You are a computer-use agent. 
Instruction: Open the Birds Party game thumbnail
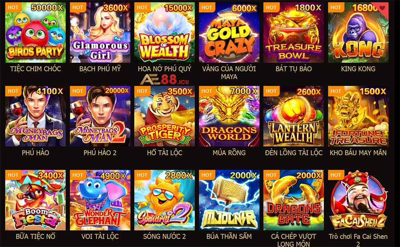(35, 33)
